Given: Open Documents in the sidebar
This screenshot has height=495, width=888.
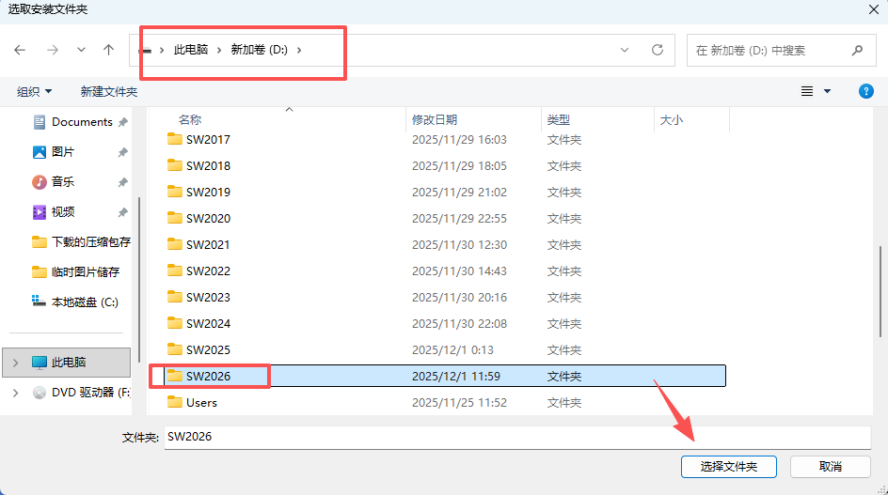Looking at the screenshot, I should [x=82, y=121].
